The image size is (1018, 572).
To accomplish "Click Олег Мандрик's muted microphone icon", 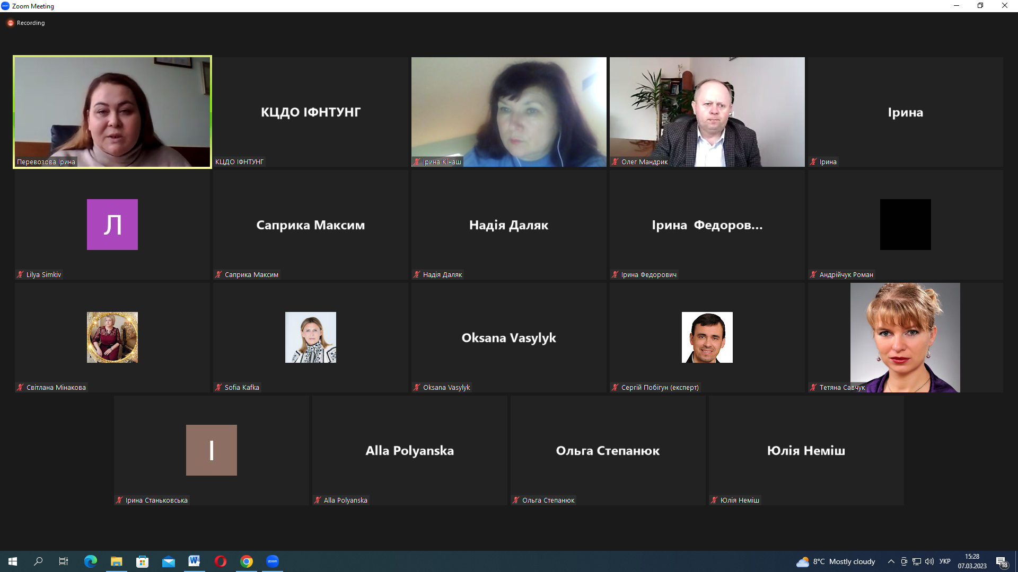I will tap(615, 162).
